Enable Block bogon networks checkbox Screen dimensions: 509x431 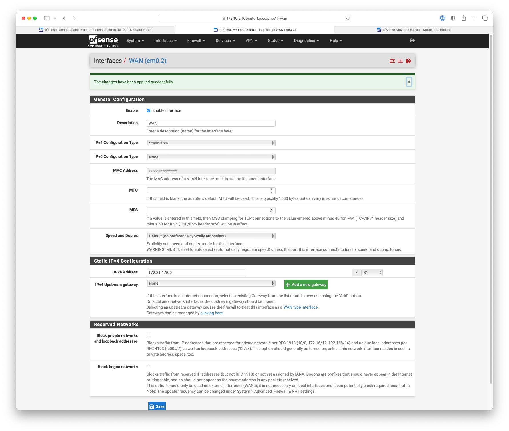(149, 367)
